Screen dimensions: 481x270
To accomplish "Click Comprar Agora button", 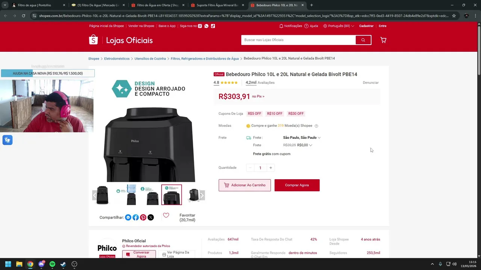I will 297,185.
